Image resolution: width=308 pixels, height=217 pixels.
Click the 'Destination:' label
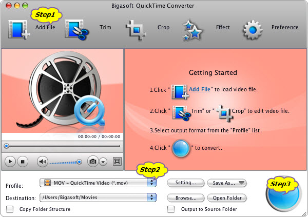coord(21,198)
